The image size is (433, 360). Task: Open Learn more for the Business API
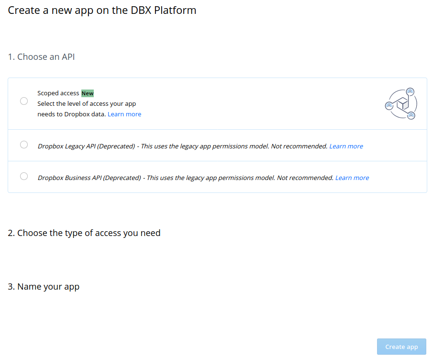coord(352,178)
